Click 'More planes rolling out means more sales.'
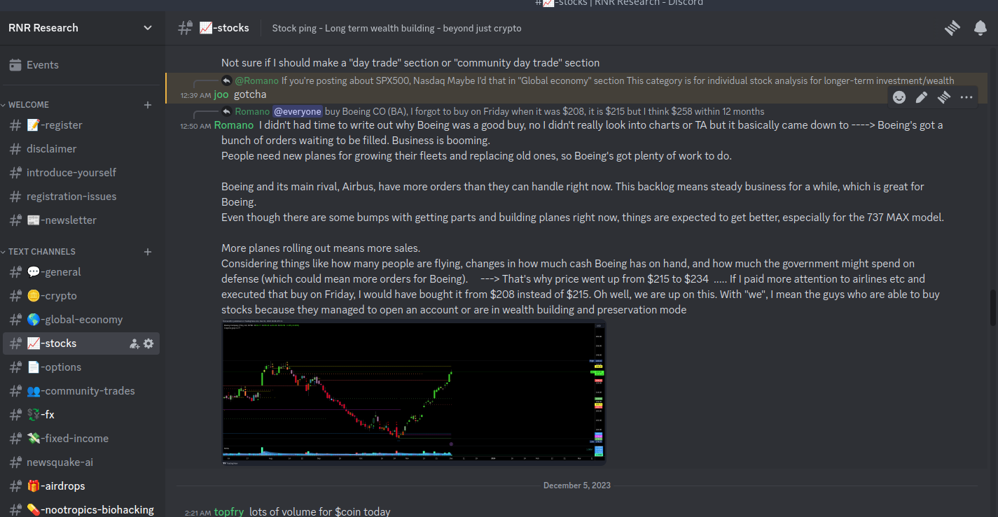Screen dimensions: 998x517 pyautogui.click(x=321, y=248)
